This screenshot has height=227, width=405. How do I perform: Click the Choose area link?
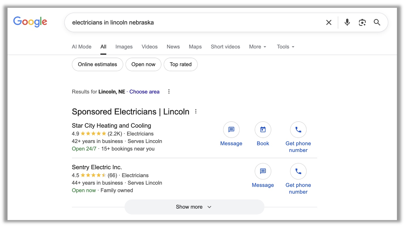click(x=144, y=92)
